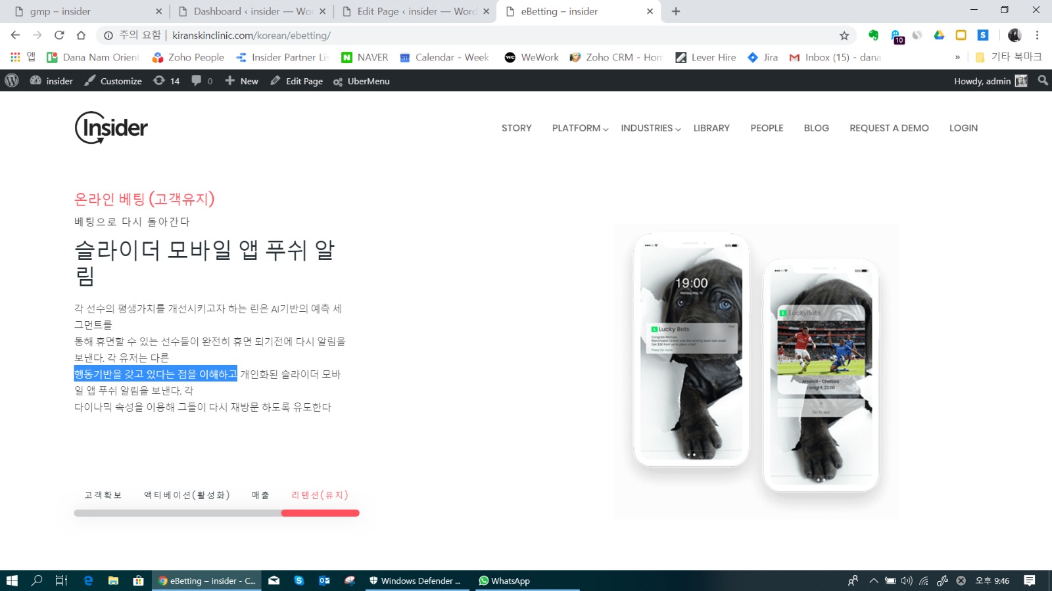Open the comments bubble in admin bar
The height and width of the screenshot is (591, 1052).
tap(201, 81)
